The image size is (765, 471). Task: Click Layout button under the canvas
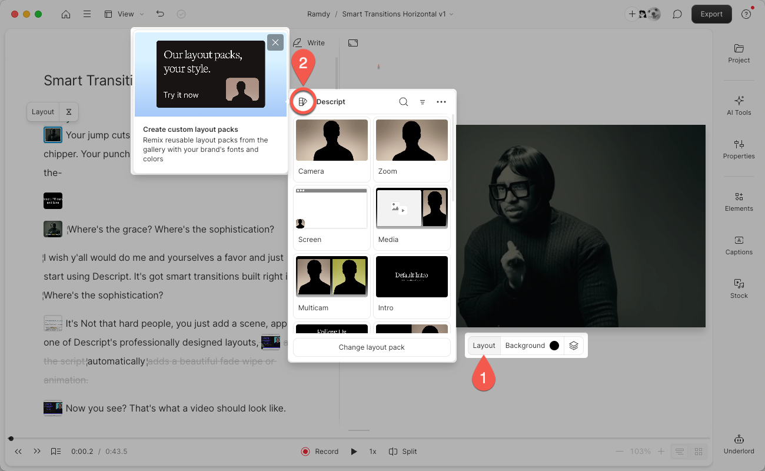coord(484,346)
